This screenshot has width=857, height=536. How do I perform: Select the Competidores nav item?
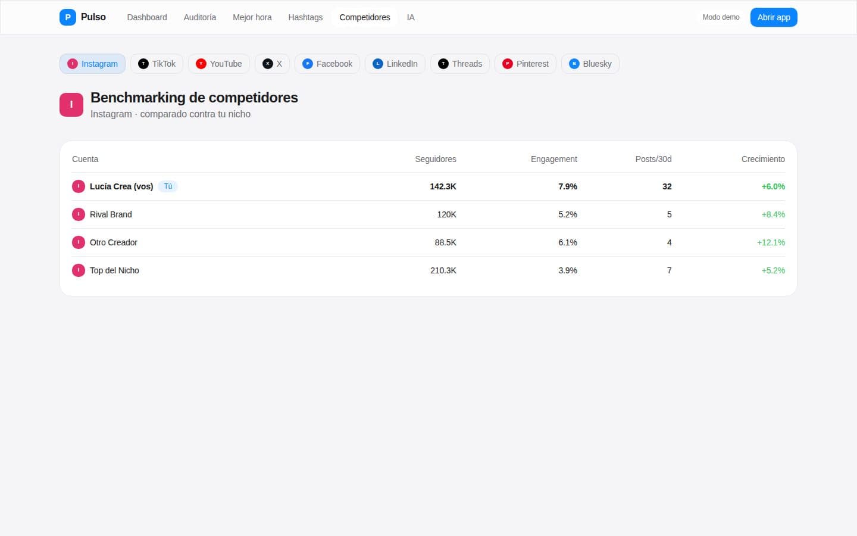point(365,17)
